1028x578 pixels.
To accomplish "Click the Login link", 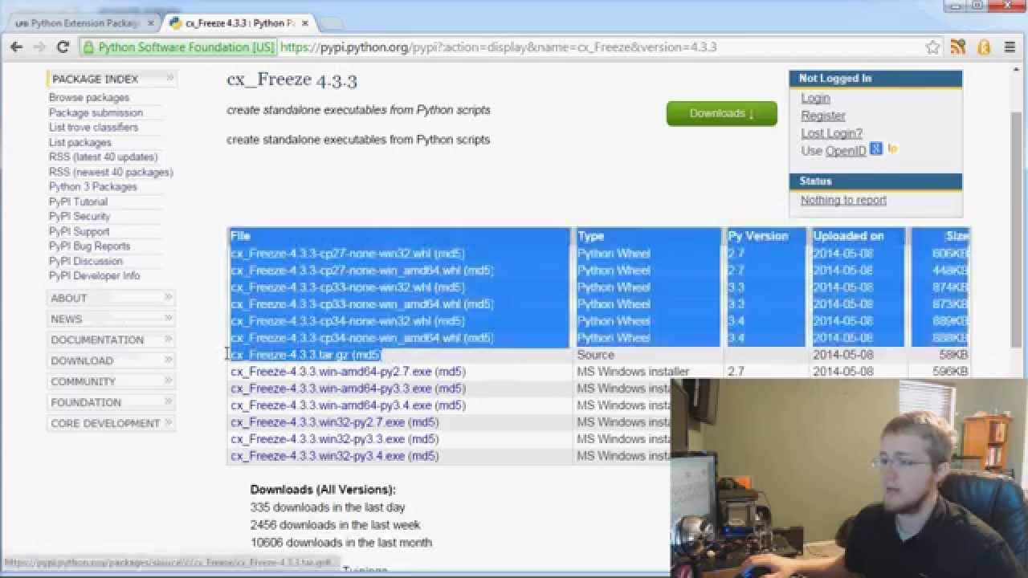I will 815,98.
